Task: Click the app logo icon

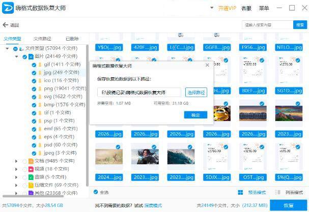Action: tap(8, 8)
